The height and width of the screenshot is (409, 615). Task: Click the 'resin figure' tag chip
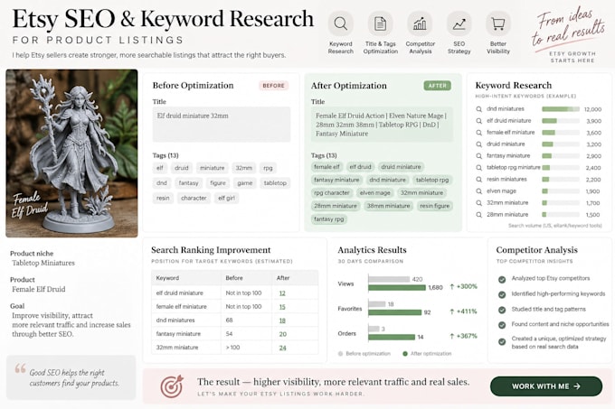click(434, 206)
